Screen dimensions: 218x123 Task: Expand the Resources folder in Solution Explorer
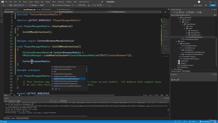(x=180, y=20)
